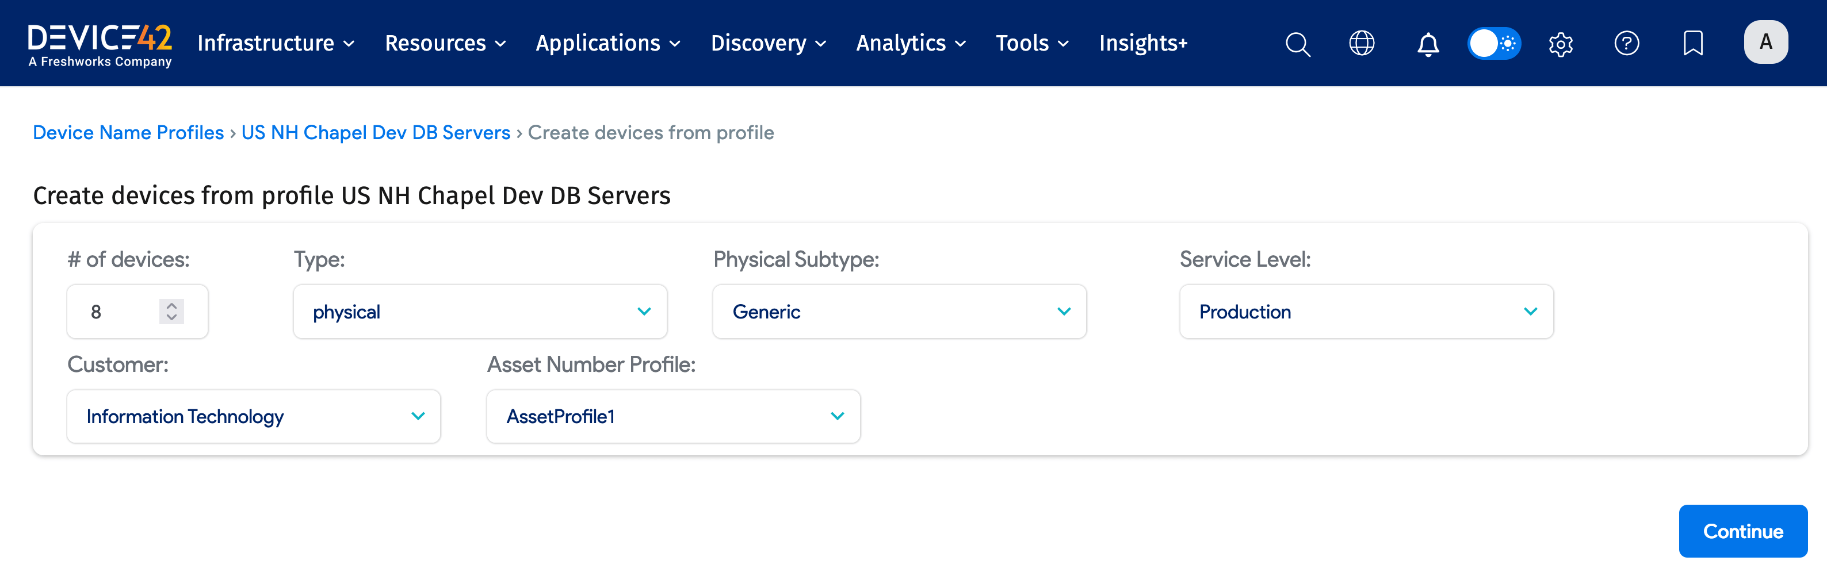
Task: Open the notifications bell
Action: point(1428,43)
